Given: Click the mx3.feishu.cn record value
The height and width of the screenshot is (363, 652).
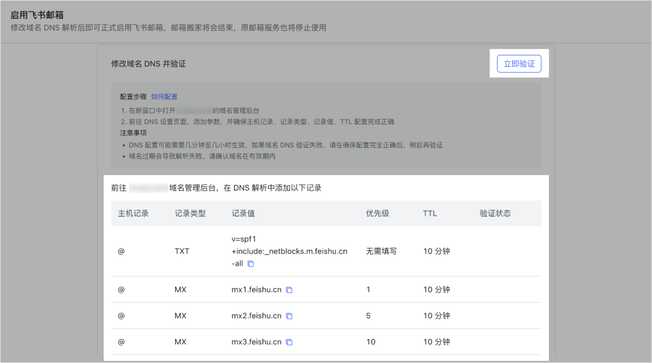Looking at the screenshot, I should (x=256, y=342).
